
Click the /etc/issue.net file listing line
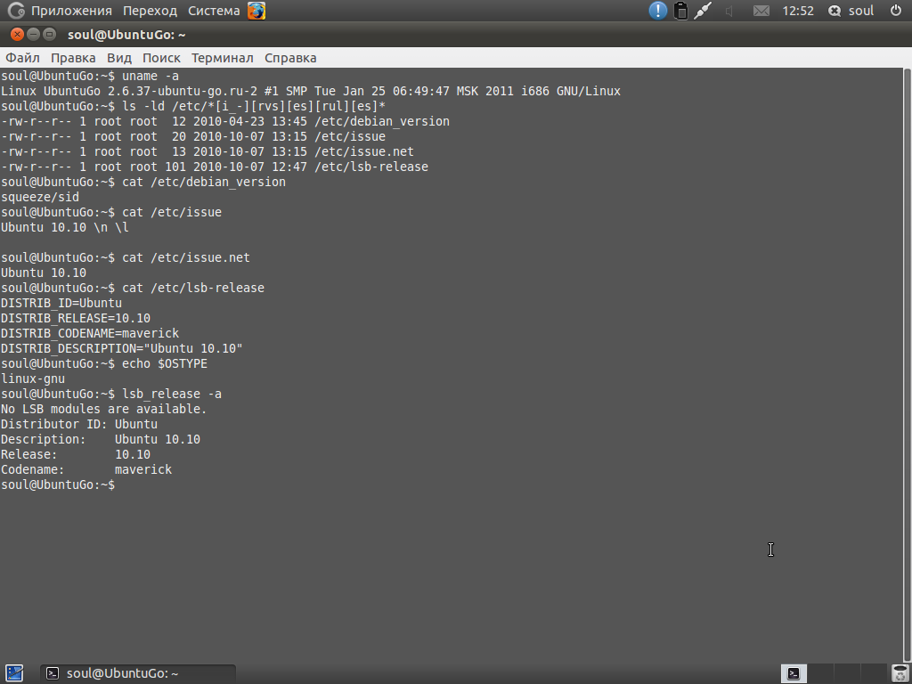click(x=207, y=151)
